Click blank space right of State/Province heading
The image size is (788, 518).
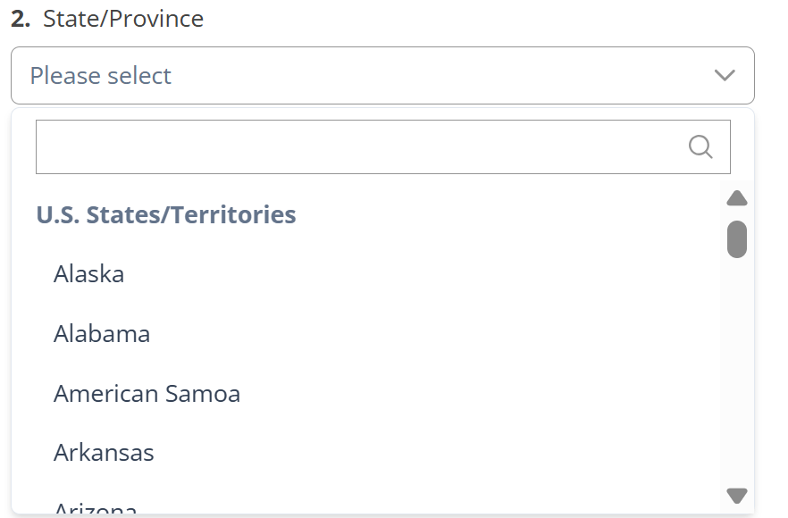click(x=477, y=19)
